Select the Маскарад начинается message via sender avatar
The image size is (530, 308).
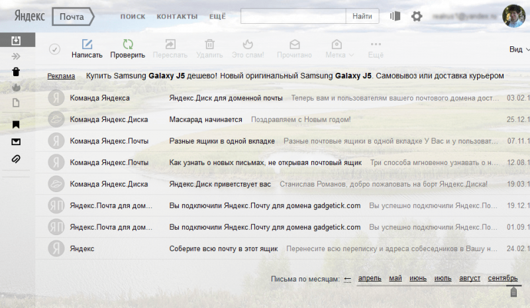[x=56, y=119]
